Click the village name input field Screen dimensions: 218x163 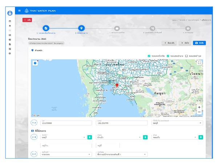pyautogui.click(x=66, y=146)
